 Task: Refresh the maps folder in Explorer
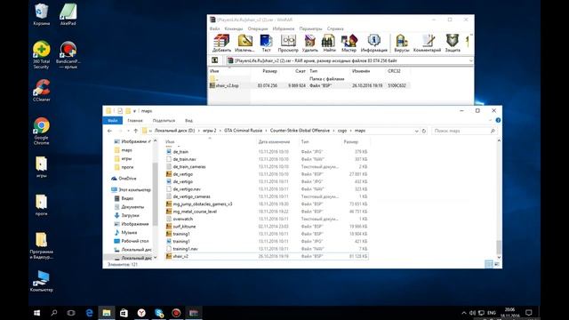424,131
